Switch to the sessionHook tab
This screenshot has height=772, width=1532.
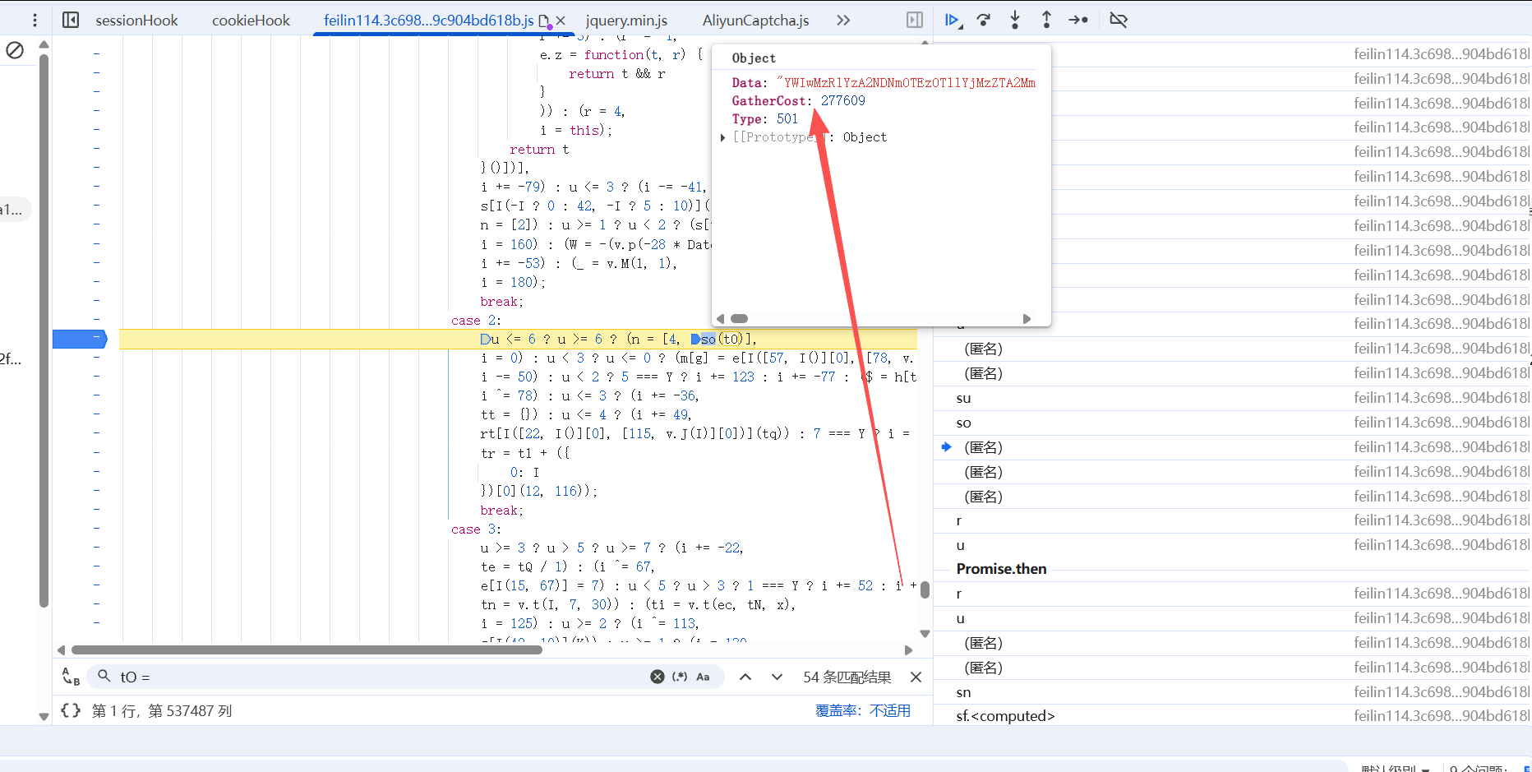click(x=136, y=21)
